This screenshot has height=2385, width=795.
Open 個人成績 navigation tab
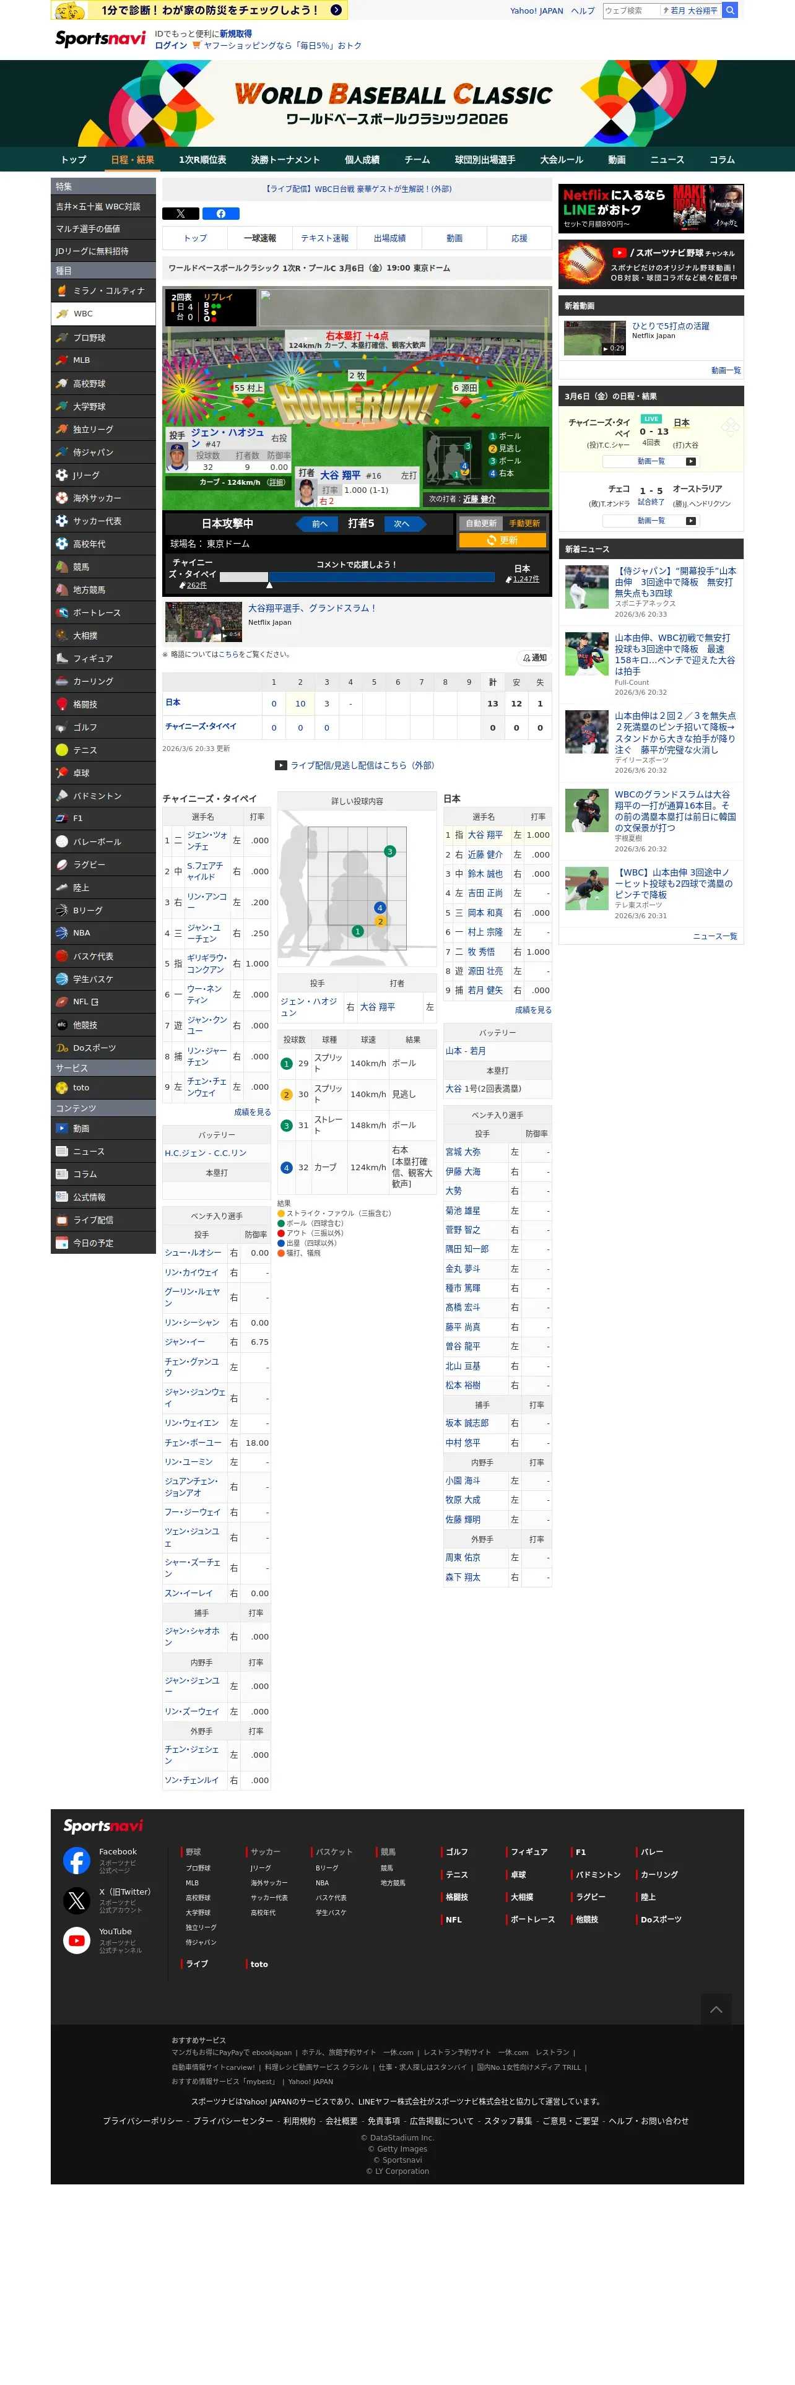[362, 159]
